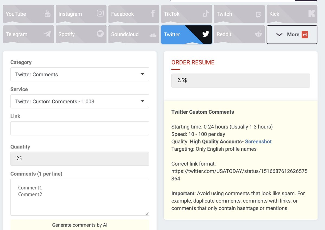Expand the Service dropdown arrow
This screenshot has height=230, width=325.
tap(142, 101)
